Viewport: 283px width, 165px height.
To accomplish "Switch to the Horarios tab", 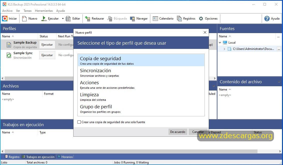I will pos(65,157).
